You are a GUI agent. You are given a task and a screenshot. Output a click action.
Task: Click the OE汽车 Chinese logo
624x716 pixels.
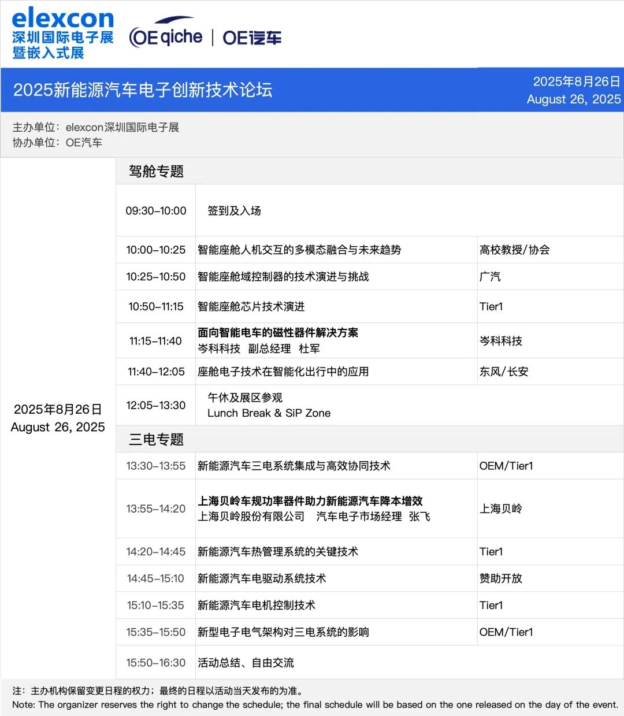(x=252, y=38)
